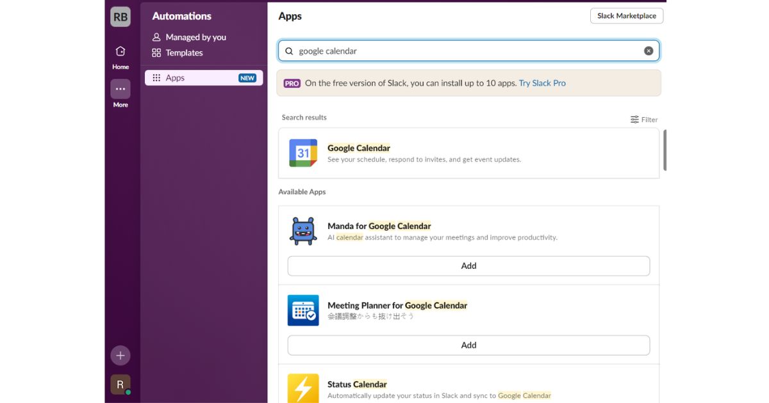The image size is (769, 403).
Task: Click in the google calendar search box
Action: coord(468,51)
